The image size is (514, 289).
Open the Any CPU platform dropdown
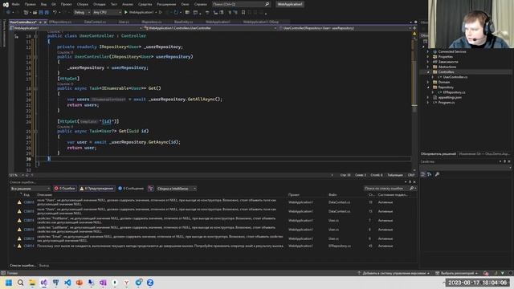(107, 12)
